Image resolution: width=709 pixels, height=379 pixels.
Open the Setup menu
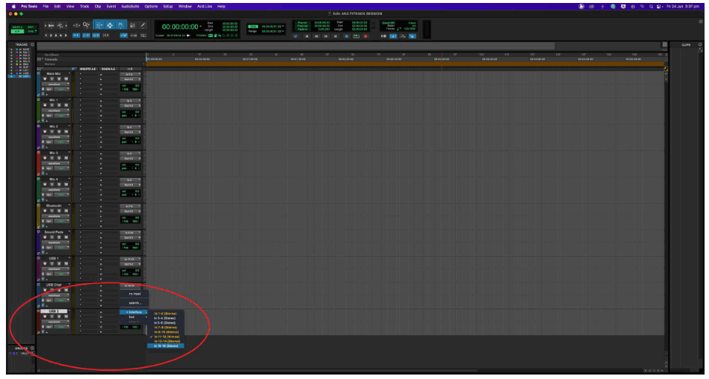coord(168,7)
